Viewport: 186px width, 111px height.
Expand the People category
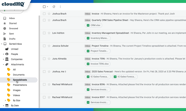(4, 54)
